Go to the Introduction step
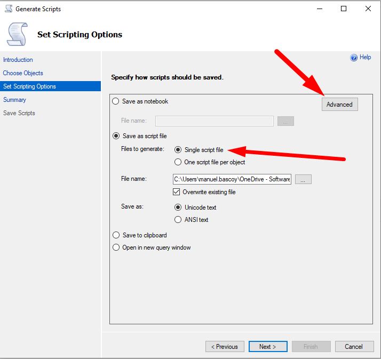The width and height of the screenshot is (381, 359). [x=18, y=60]
